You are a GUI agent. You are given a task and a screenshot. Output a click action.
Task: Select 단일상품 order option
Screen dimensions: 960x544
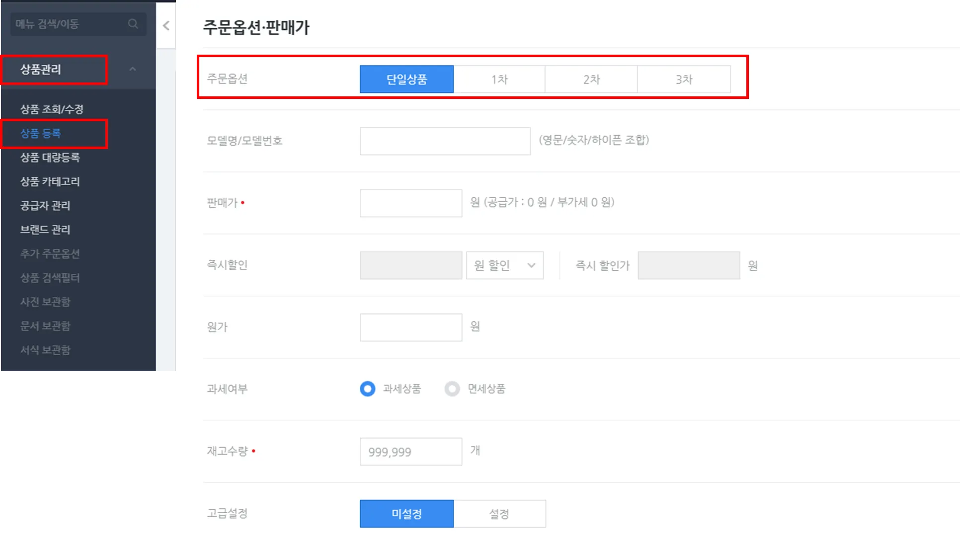(x=406, y=79)
